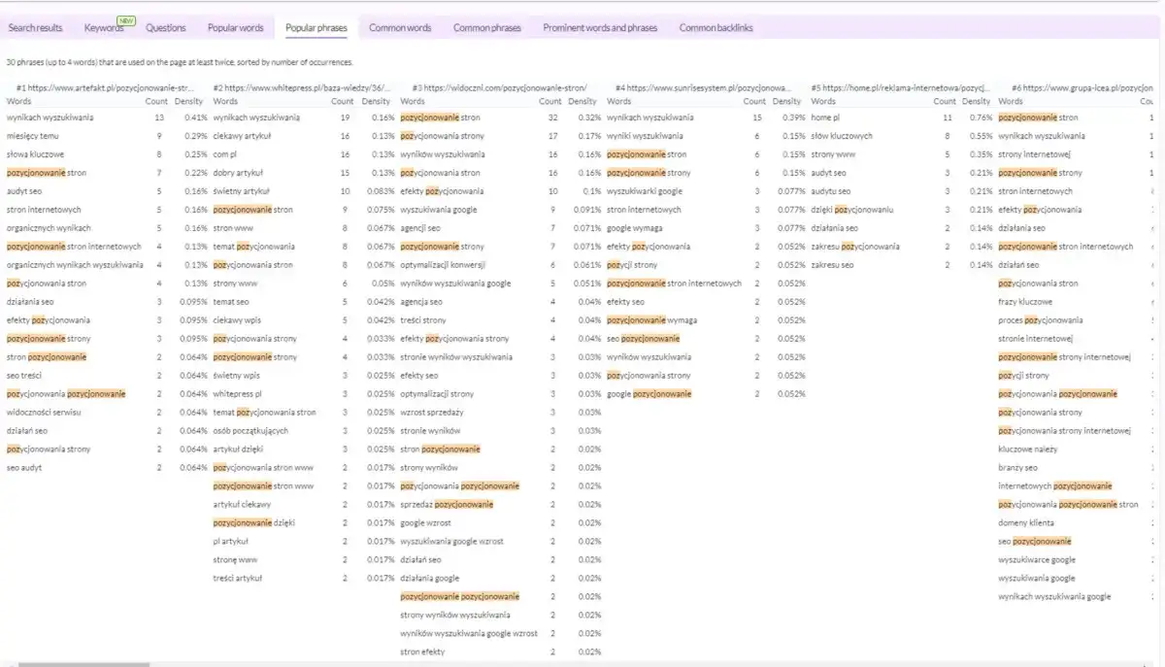1165x667 pixels.
Task: Click Words column header under sunrisesystem.pl
Action: click(x=618, y=101)
